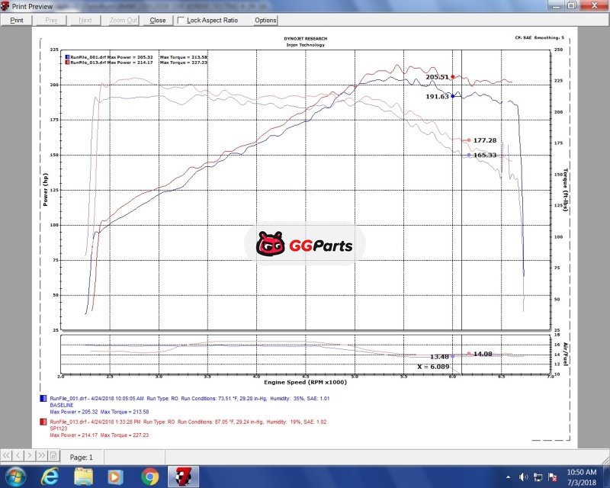Open the Options menu in toolbar
This screenshot has height=488, width=610.
click(265, 21)
